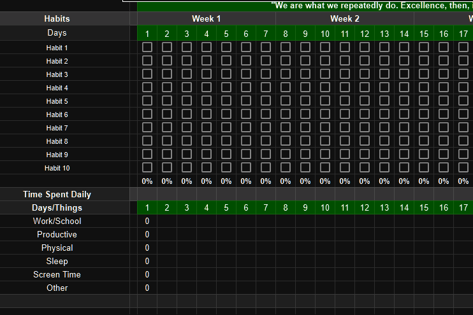Tick Habit 3 checkbox under day 5
473x315 pixels.
click(x=226, y=74)
